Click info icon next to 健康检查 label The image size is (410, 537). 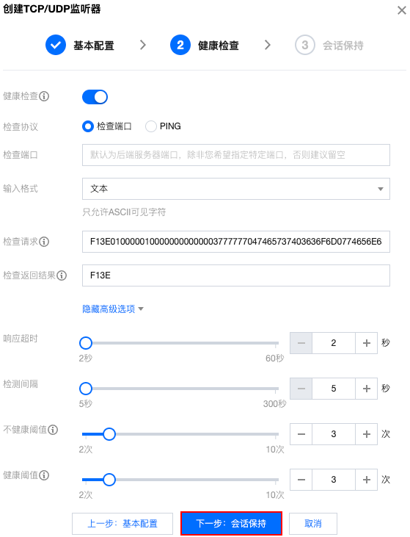click(x=44, y=96)
